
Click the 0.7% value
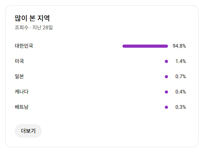[181, 77]
